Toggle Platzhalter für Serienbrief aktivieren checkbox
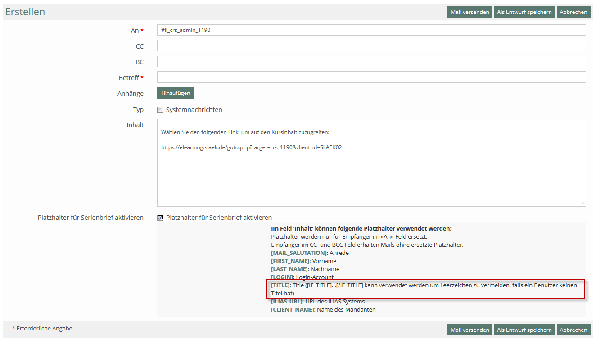Screen dimensions: 596x339 [x=160, y=218]
